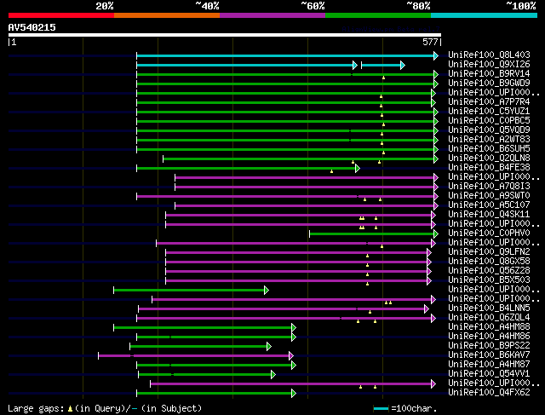This screenshot has height=415, width=545.
Task: Open hit UniRef100_Q8L403
Action: [489, 55]
